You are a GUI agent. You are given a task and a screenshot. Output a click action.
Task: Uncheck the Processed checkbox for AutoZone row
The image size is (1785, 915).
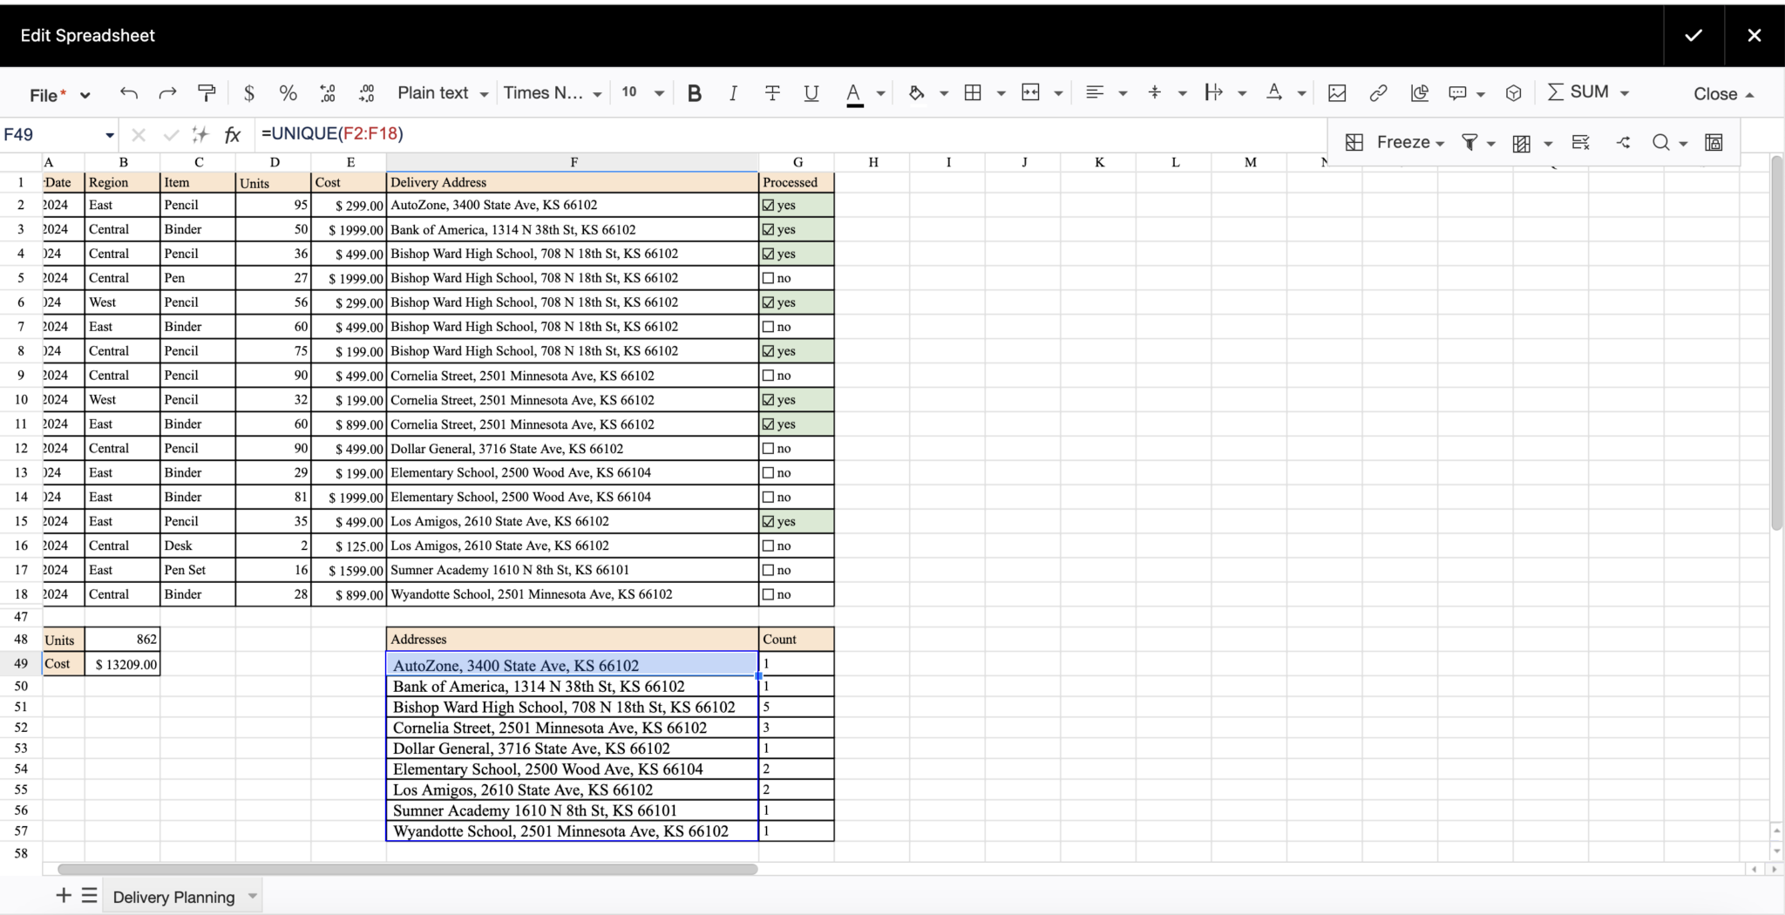point(768,205)
